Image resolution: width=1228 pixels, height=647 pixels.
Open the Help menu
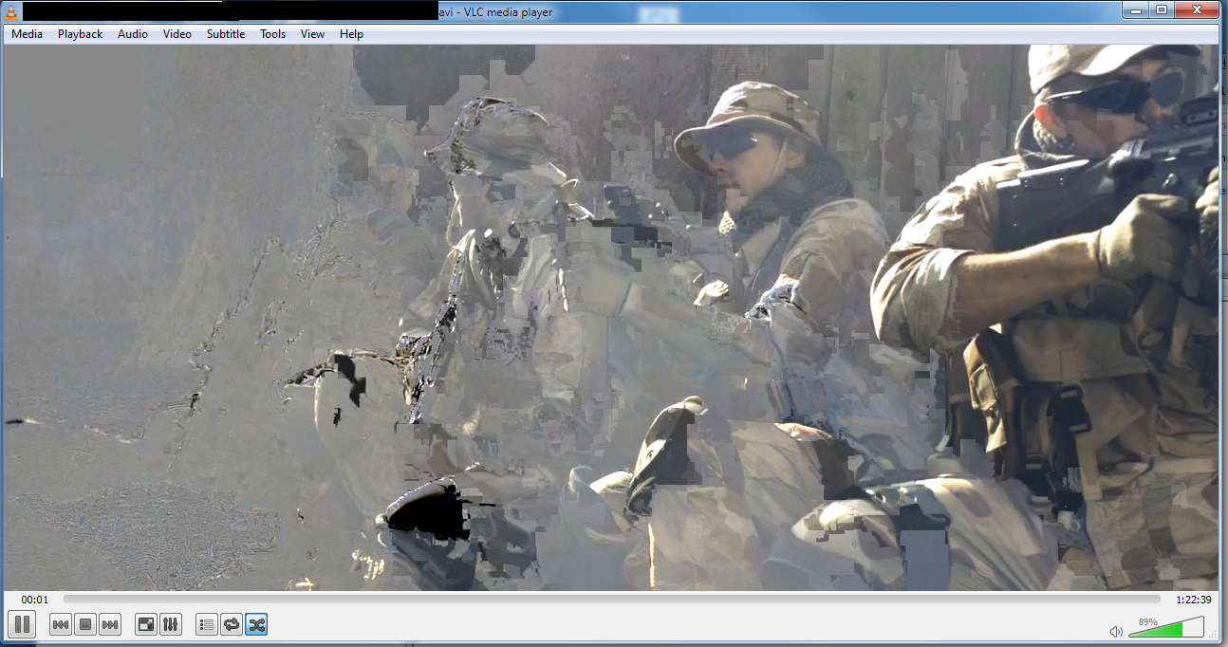(351, 34)
